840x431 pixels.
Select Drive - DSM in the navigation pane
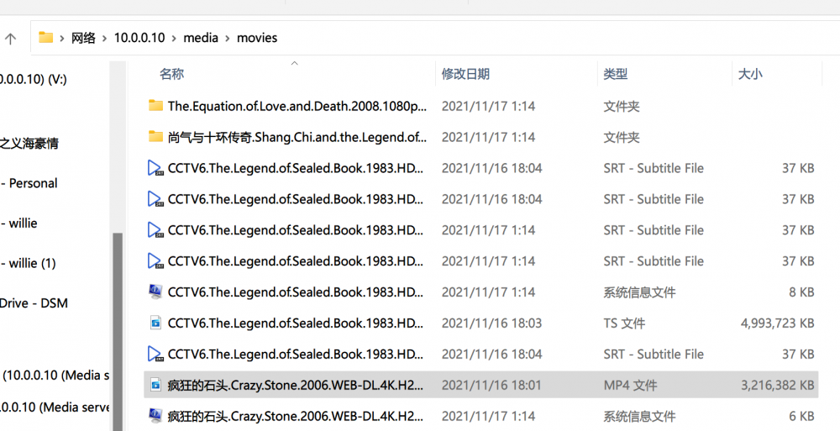click(34, 303)
